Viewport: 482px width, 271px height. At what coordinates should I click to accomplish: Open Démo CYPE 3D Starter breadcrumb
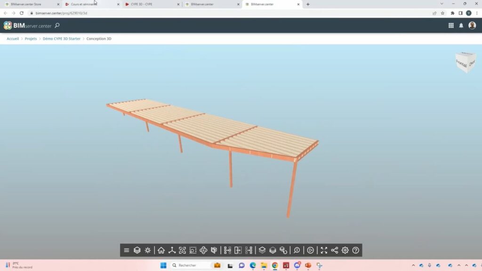62,39
